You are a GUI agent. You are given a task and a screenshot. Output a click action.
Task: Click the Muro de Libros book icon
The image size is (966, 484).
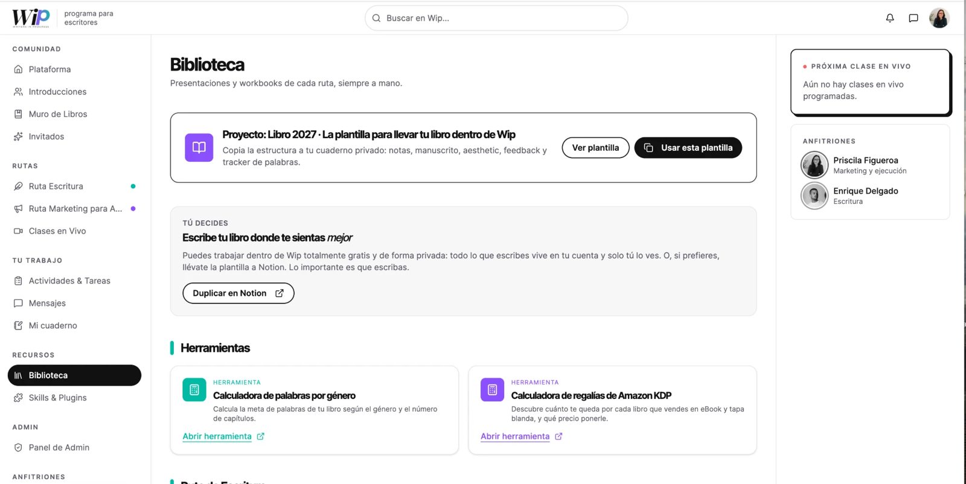pyautogui.click(x=18, y=114)
